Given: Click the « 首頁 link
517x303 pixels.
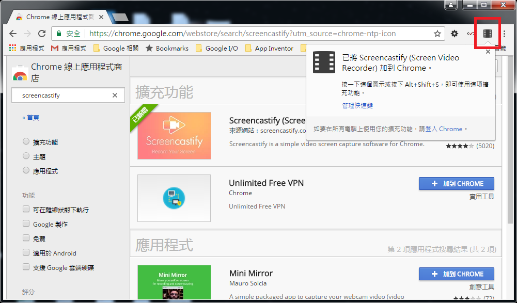Looking at the screenshot, I should 30,117.
